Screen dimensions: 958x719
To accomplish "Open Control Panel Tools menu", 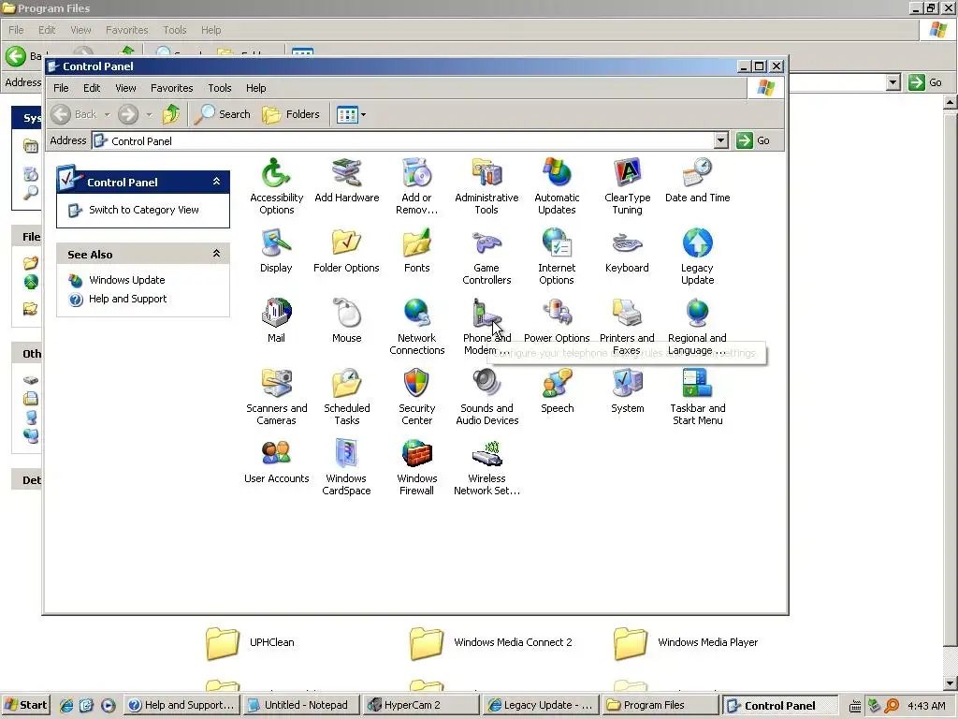I will click(219, 88).
